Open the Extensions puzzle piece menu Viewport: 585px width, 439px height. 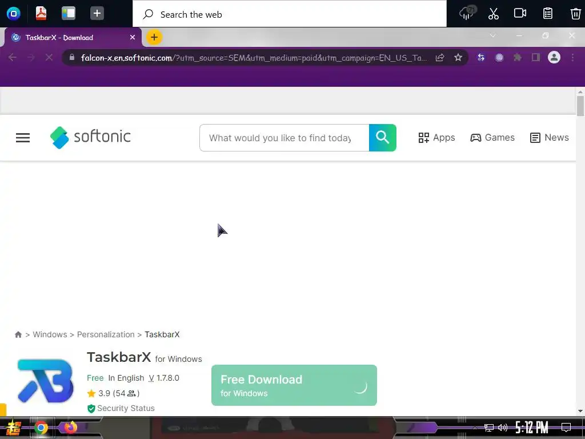coord(518,58)
